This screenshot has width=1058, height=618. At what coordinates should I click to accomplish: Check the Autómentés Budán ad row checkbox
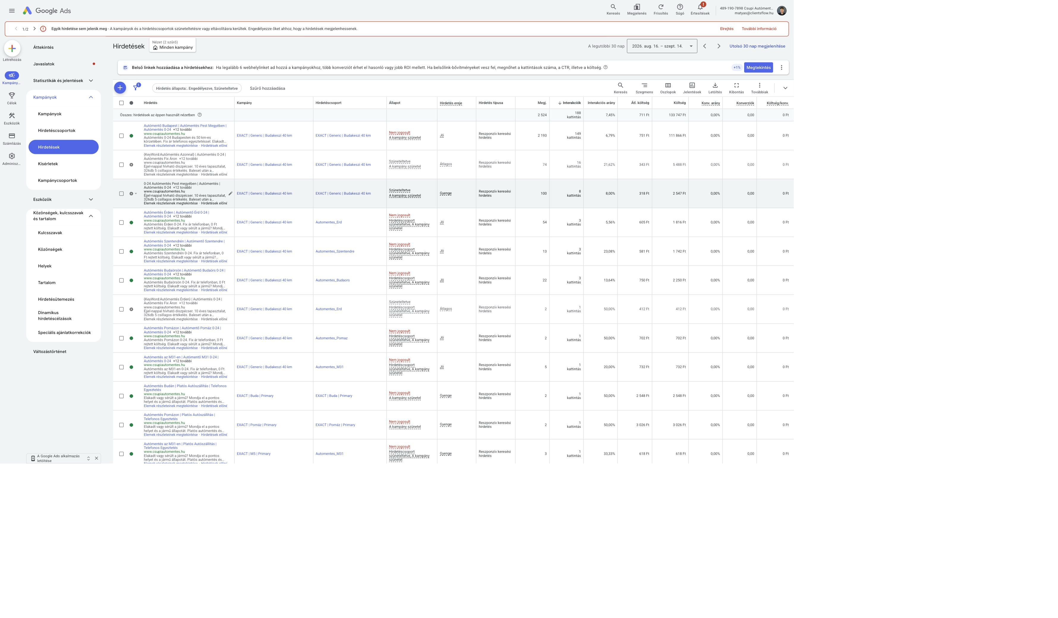pyautogui.click(x=121, y=396)
